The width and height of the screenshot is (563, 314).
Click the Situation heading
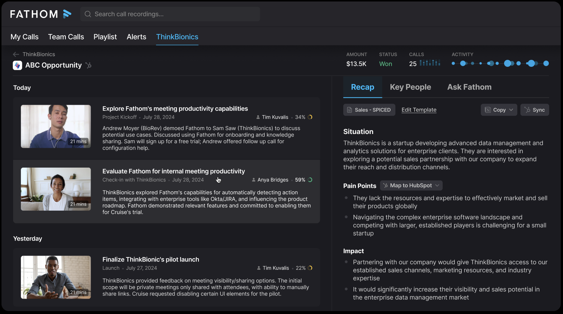pos(358,132)
